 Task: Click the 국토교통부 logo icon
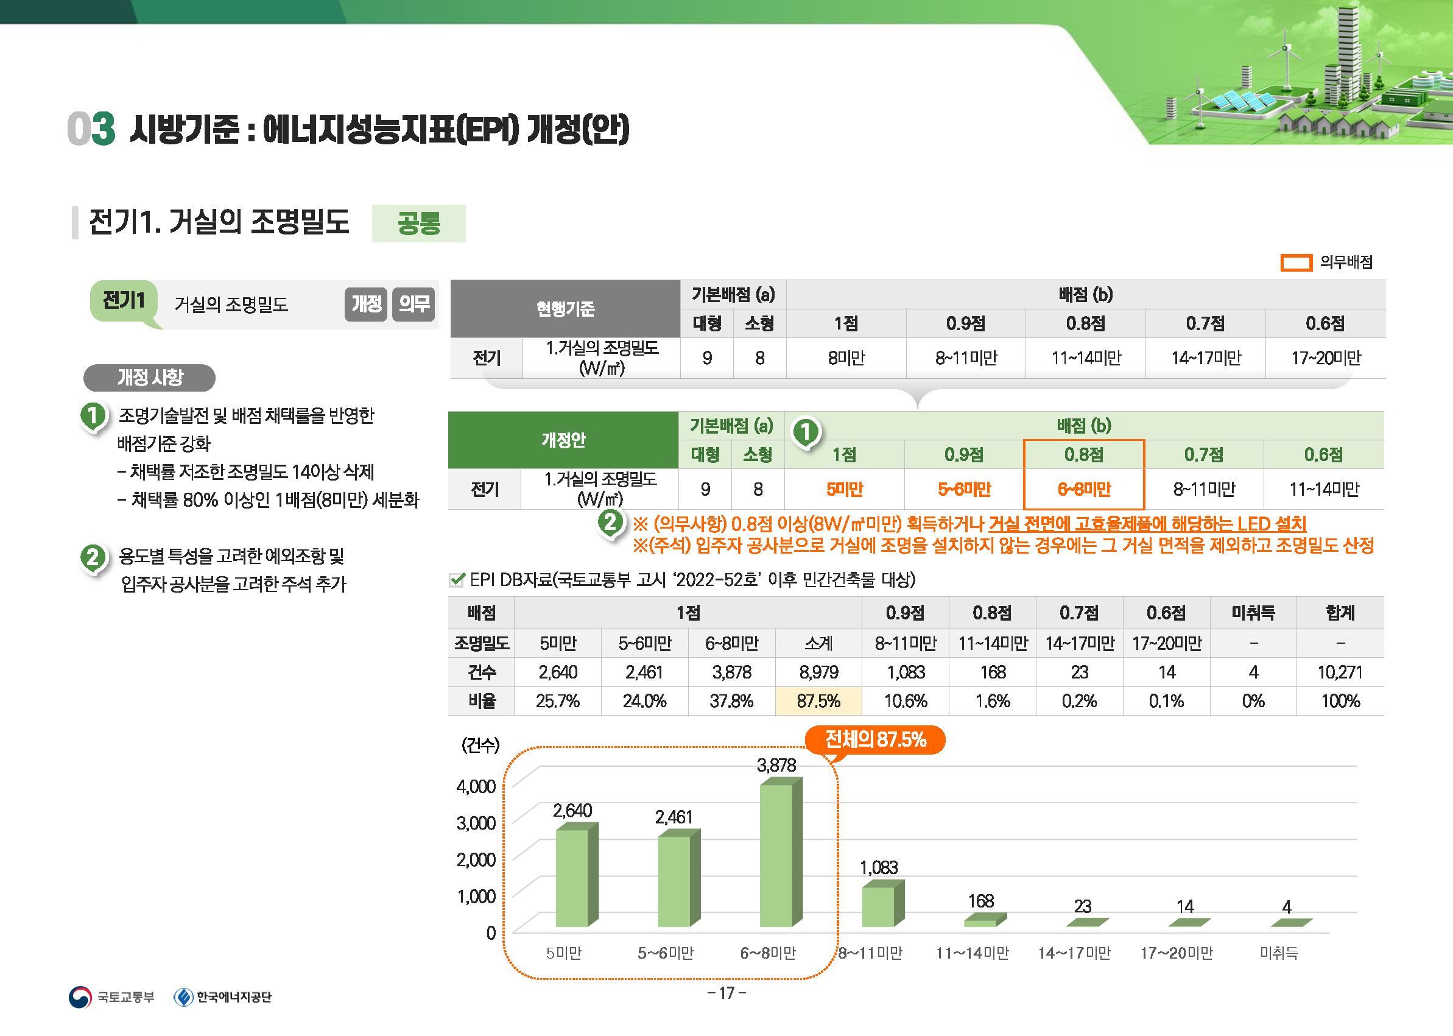click(x=80, y=996)
